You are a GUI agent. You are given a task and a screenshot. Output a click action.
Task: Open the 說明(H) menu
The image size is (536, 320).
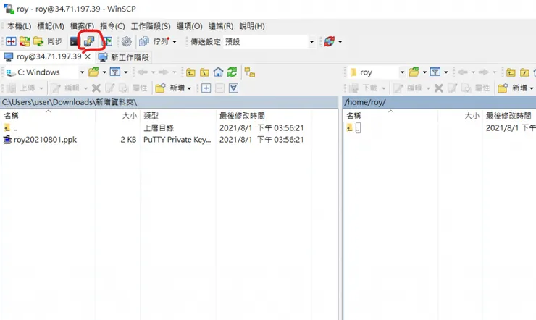(x=252, y=26)
